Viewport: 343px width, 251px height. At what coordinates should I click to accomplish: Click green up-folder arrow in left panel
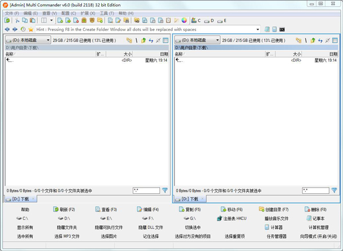(x=143, y=40)
